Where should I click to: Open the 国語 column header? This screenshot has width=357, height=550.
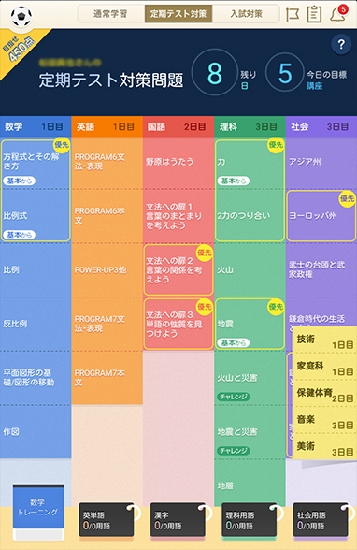(178, 126)
